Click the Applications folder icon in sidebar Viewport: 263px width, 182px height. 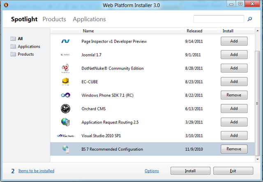[13, 46]
